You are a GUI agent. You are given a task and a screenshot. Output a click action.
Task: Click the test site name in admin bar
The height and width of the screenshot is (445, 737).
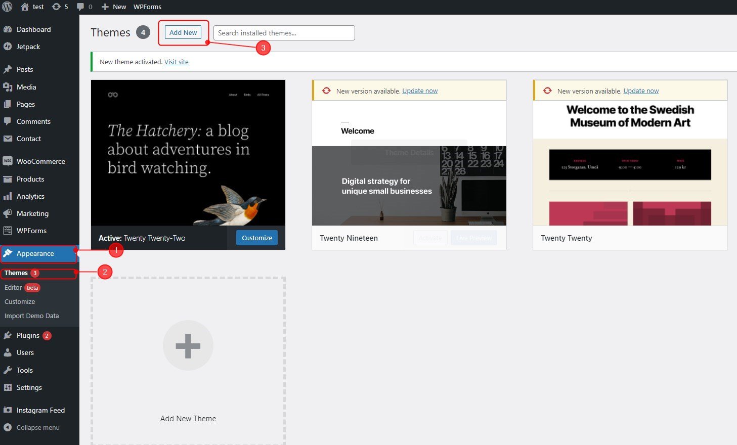(38, 7)
